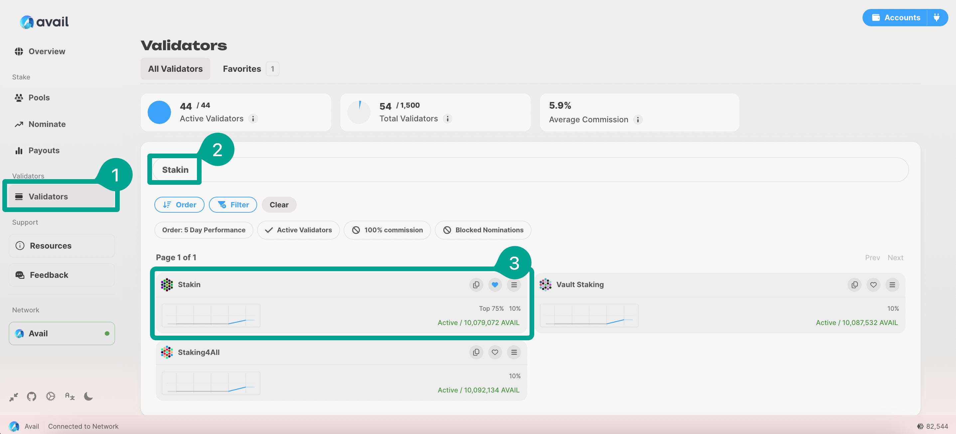Click Total Validators pie chart
This screenshot has height=434, width=956.
(x=359, y=112)
